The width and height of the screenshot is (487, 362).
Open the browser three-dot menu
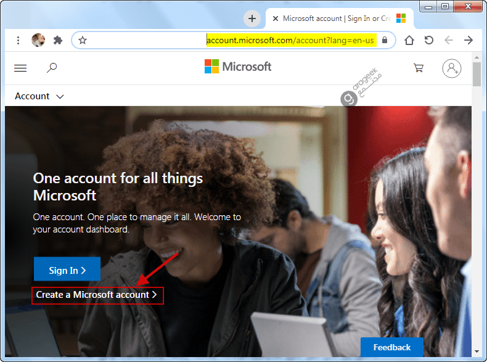(x=18, y=40)
